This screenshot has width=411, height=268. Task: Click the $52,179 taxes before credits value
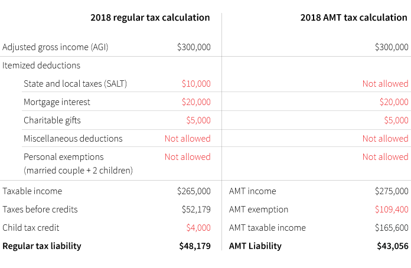point(195,209)
